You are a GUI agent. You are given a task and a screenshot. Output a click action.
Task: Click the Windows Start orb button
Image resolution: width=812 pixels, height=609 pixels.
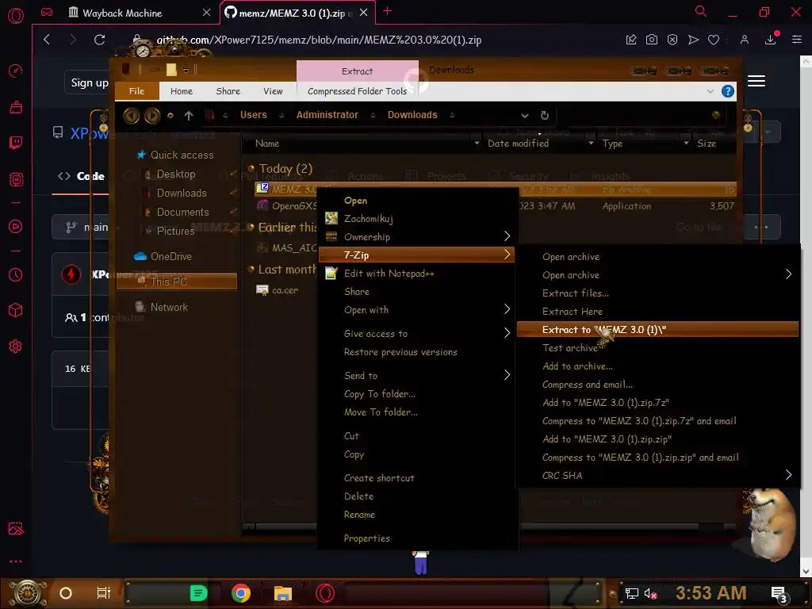click(28, 593)
